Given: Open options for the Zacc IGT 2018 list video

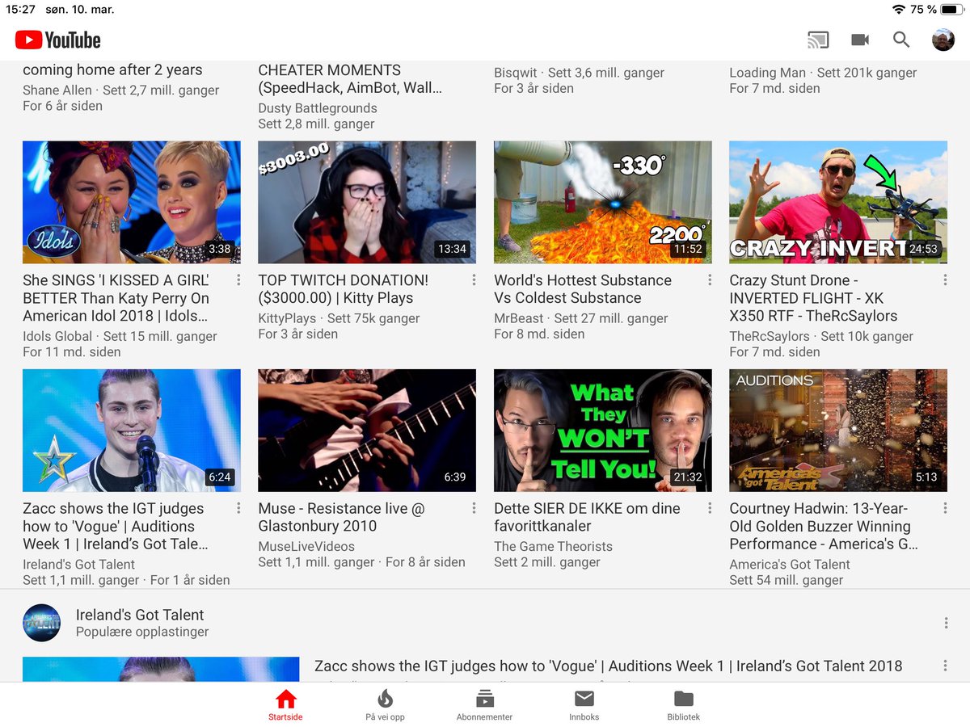Looking at the screenshot, I should pyautogui.click(x=945, y=666).
